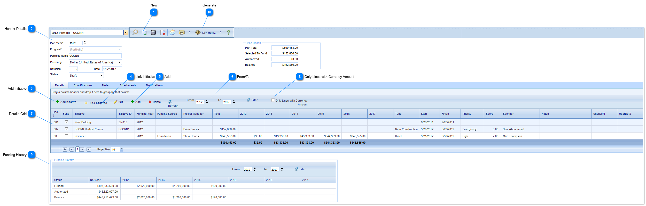Open the Page Size dropdown
646x206 pixels.
click(122, 149)
